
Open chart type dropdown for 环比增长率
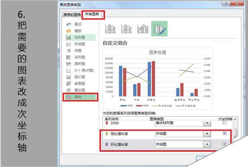pyautogui.click(x=207, y=144)
